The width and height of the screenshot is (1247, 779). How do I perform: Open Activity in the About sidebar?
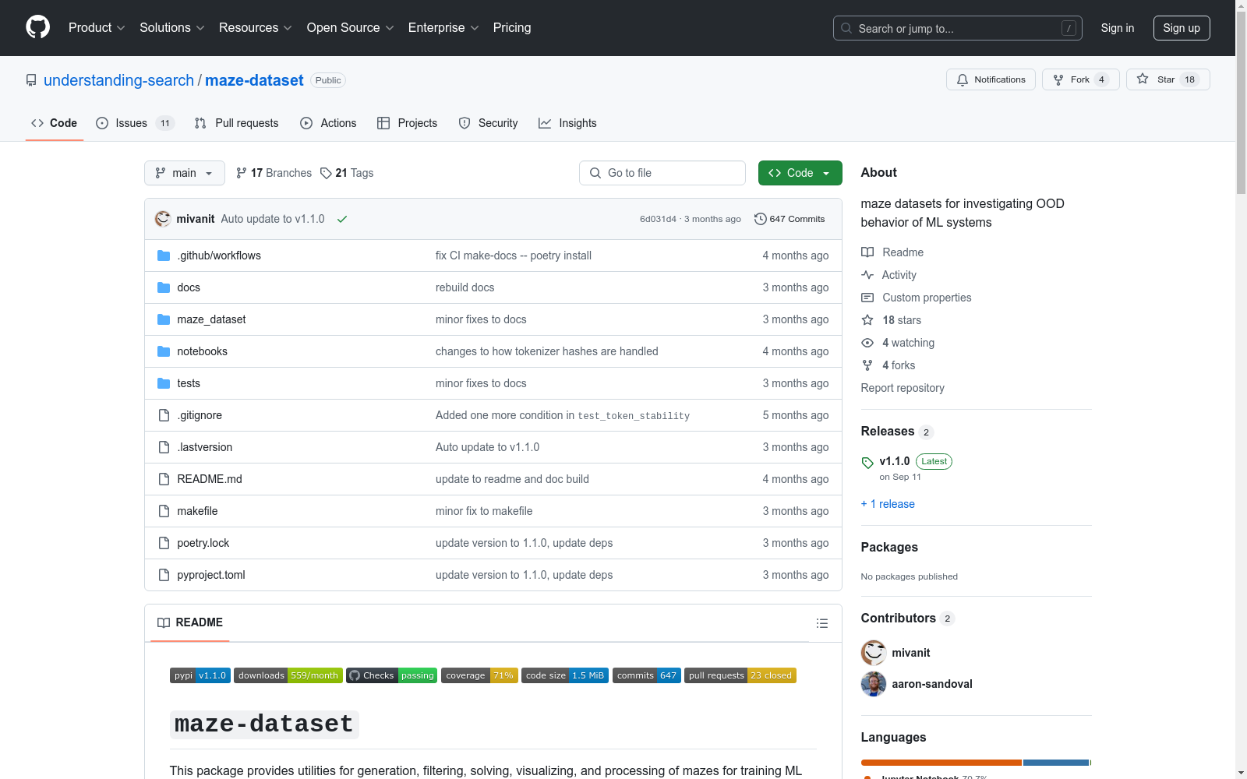(x=889, y=275)
